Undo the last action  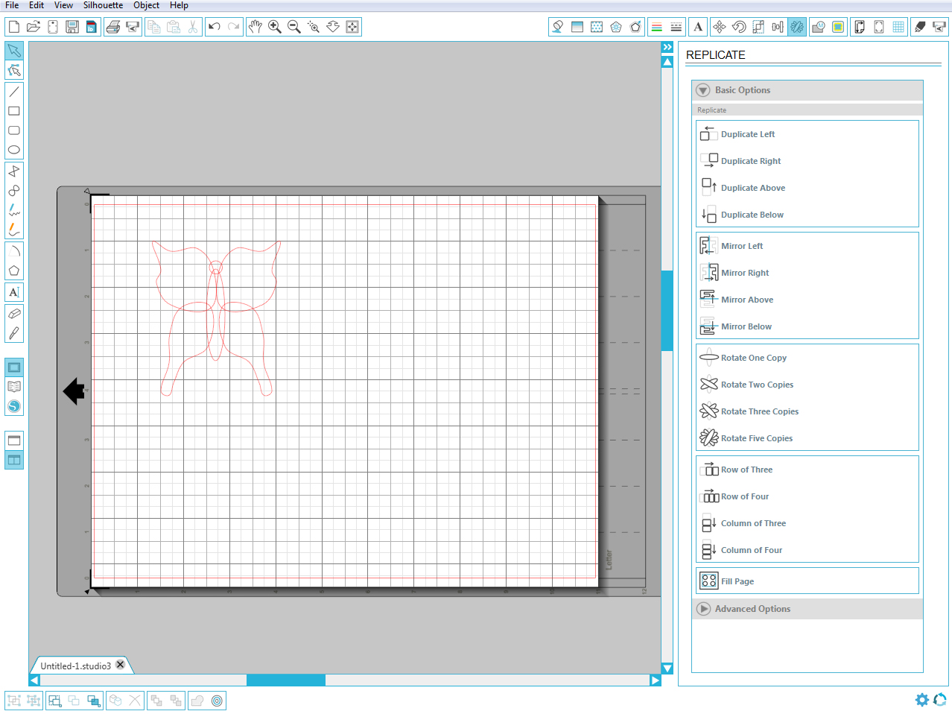215,27
